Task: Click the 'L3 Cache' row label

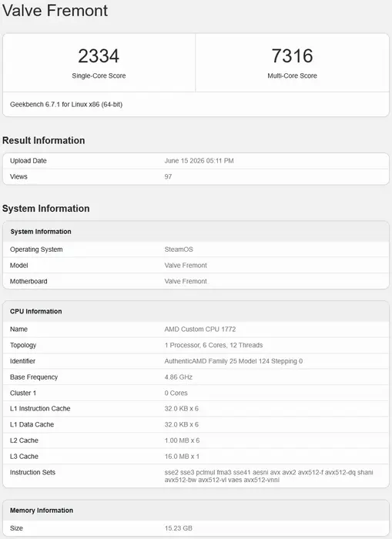Action: [x=24, y=456]
